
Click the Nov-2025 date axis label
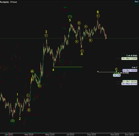(x=115, y=135)
